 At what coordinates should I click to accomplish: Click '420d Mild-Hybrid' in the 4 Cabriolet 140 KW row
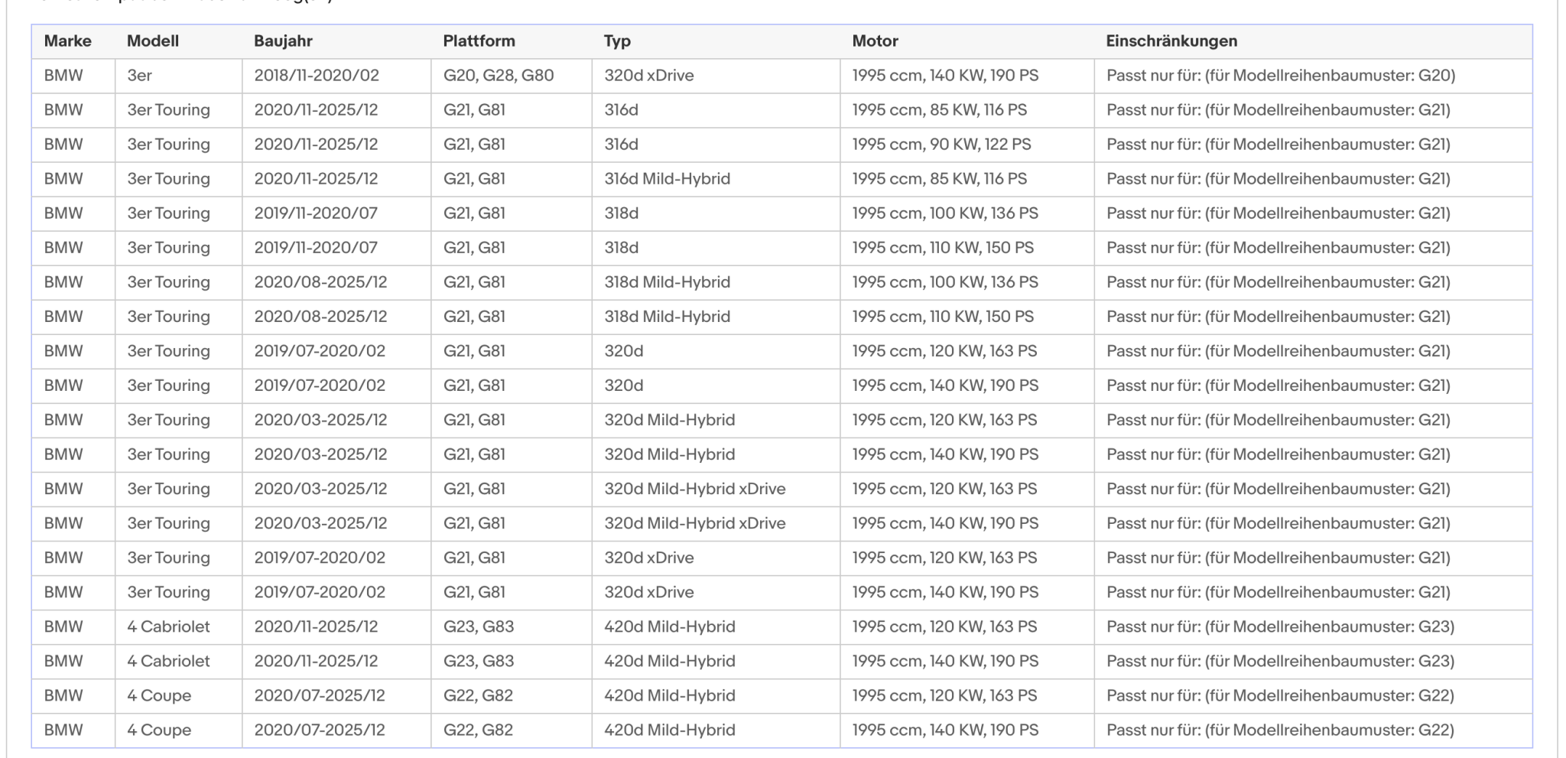(x=670, y=661)
